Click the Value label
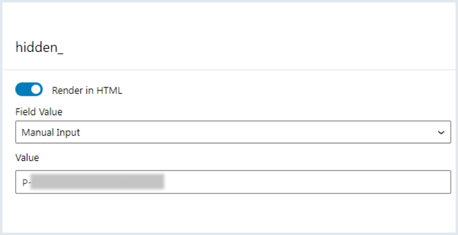 (27, 158)
